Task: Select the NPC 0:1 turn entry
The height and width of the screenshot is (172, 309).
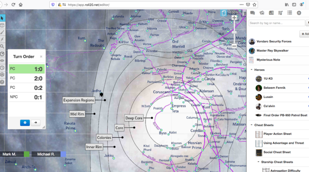Action: [27, 97]
